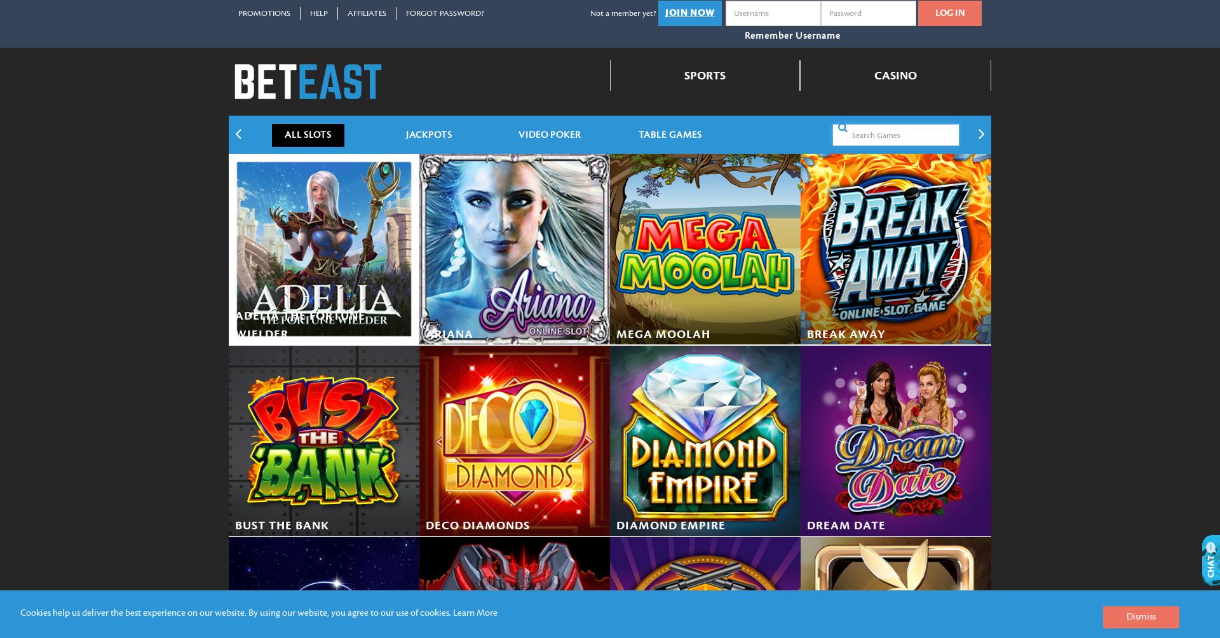Click the Forgot Password link
1220x638 pixels.
tap(445, 13)
